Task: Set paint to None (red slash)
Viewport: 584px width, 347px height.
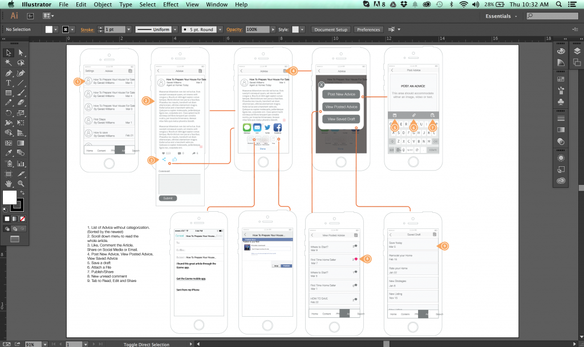Action: 23,219
